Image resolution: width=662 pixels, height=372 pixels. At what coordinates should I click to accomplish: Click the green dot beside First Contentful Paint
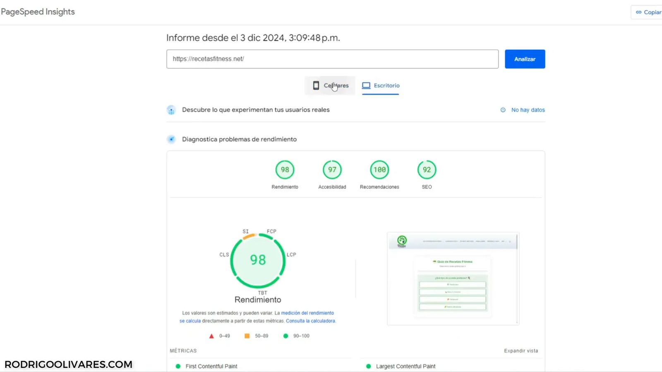click(x=178, y=366)
